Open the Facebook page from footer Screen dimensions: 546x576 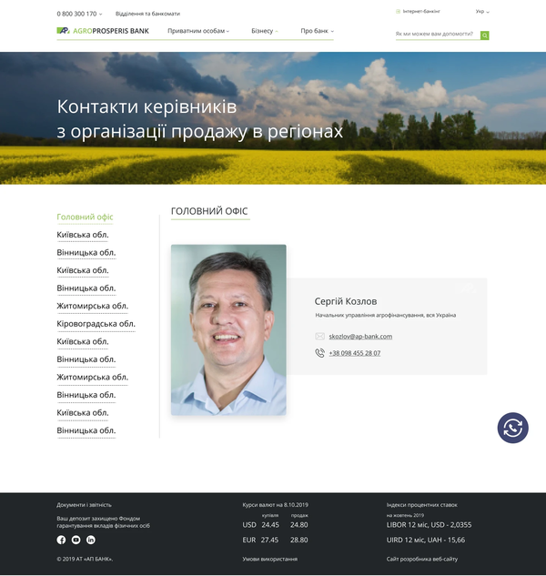[62, 540]
